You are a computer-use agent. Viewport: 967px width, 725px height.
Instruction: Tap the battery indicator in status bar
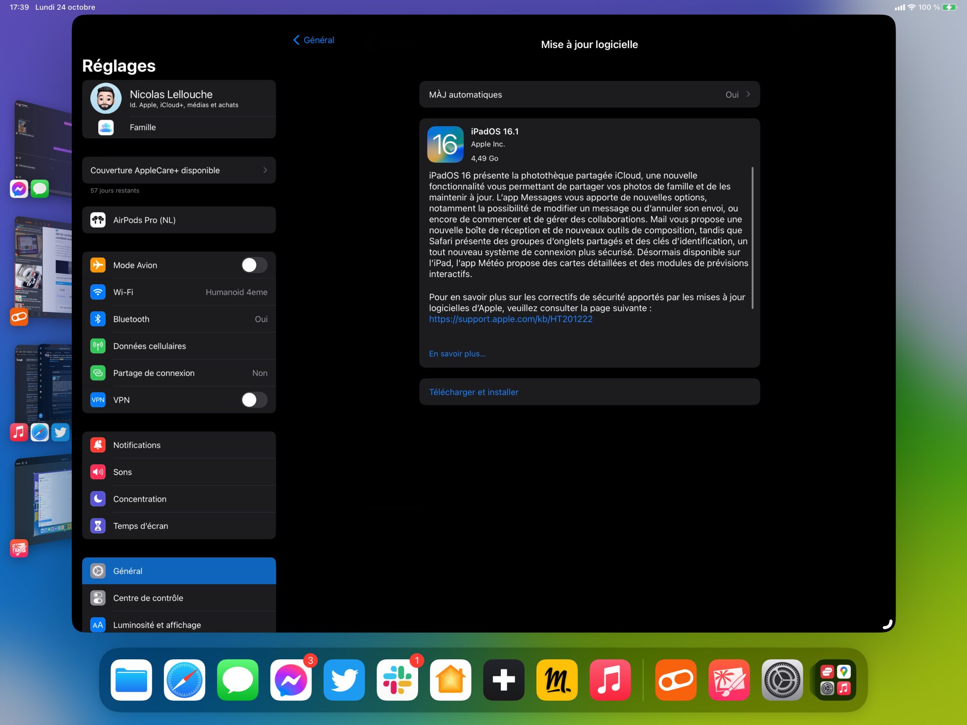(950, 7)
